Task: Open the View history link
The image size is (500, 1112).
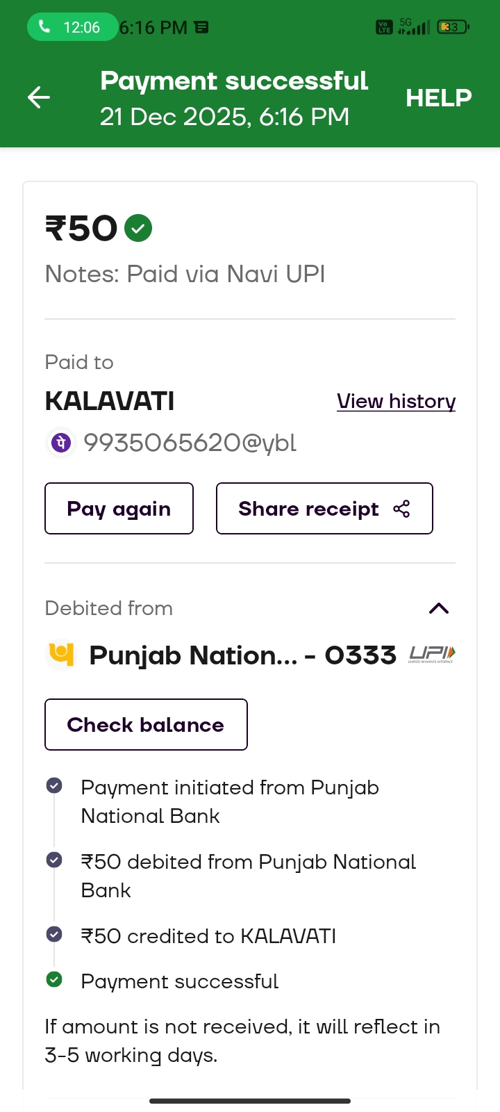Action: [396, 401]
